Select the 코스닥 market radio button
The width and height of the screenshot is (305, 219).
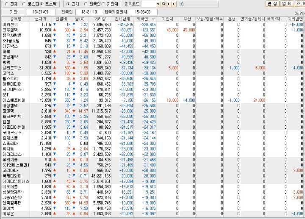coord(42,4)
